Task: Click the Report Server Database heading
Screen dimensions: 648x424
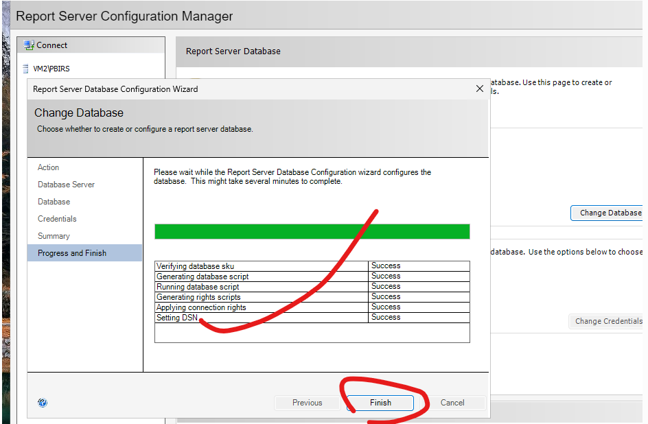Action: click(233, 51)
